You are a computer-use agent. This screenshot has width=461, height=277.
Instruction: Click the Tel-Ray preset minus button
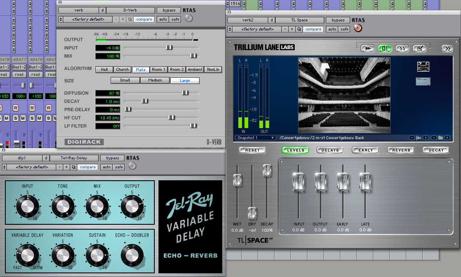[x=60, y=167]
